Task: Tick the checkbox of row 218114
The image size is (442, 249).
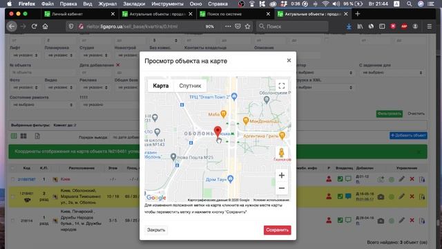Action: point(13,221)
